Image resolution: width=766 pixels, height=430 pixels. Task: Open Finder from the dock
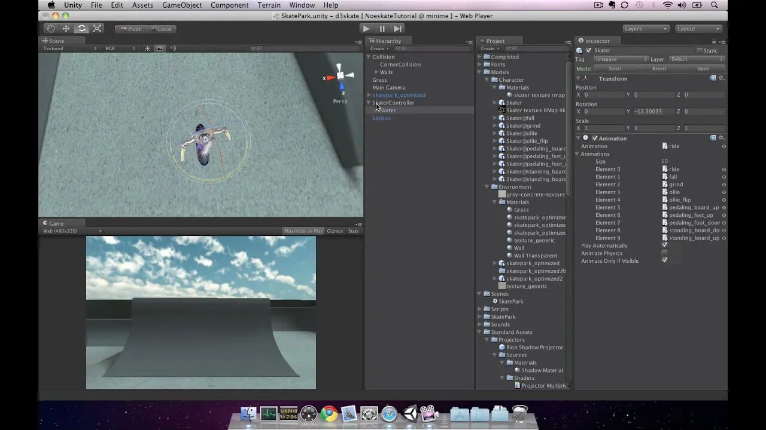pos(248,413)
